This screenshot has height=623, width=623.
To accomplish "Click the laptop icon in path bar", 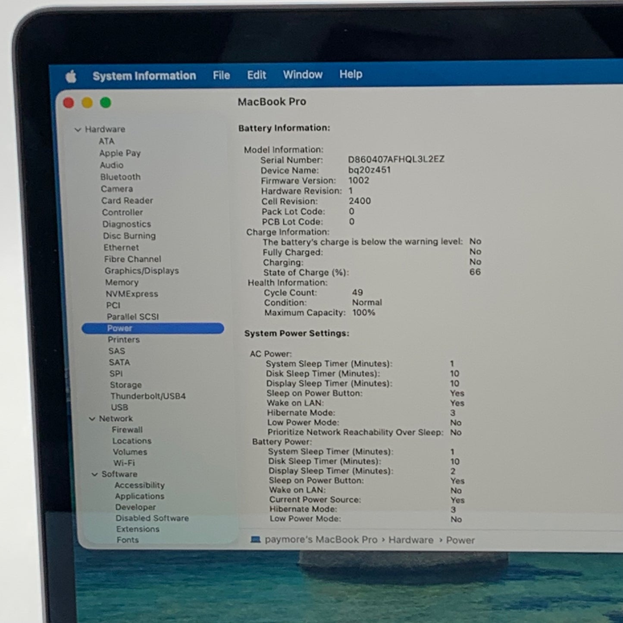I will click(256, 539).
